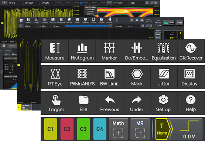Viewport: 205px width, 141px height.
Task: Open the Equalization function
Action: (x=164, y=51)
